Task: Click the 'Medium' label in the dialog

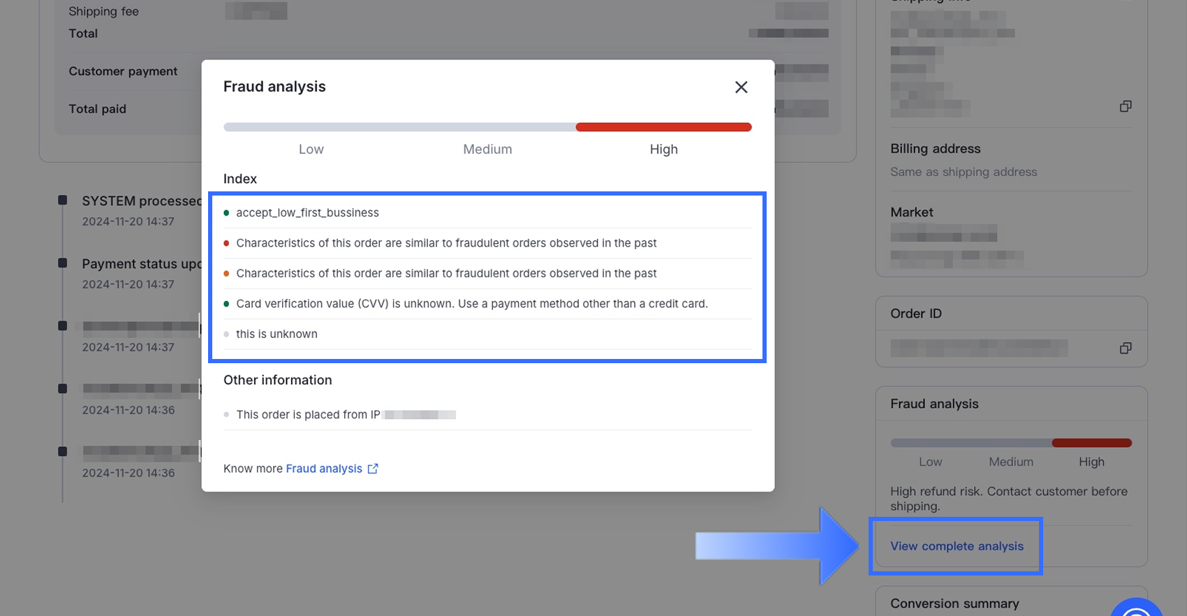Action: point(487,149)
